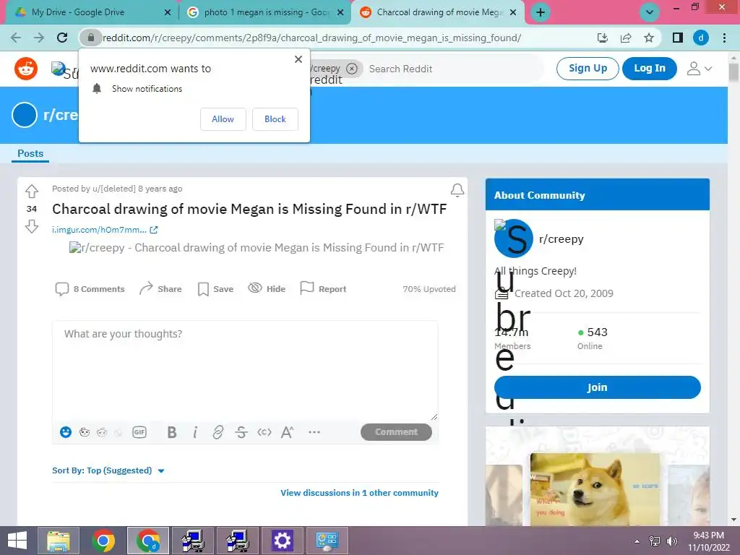Open the tab search dropdown
Image resolution: width=740 pixels, height=555 pixels.
tap(650, 12)
